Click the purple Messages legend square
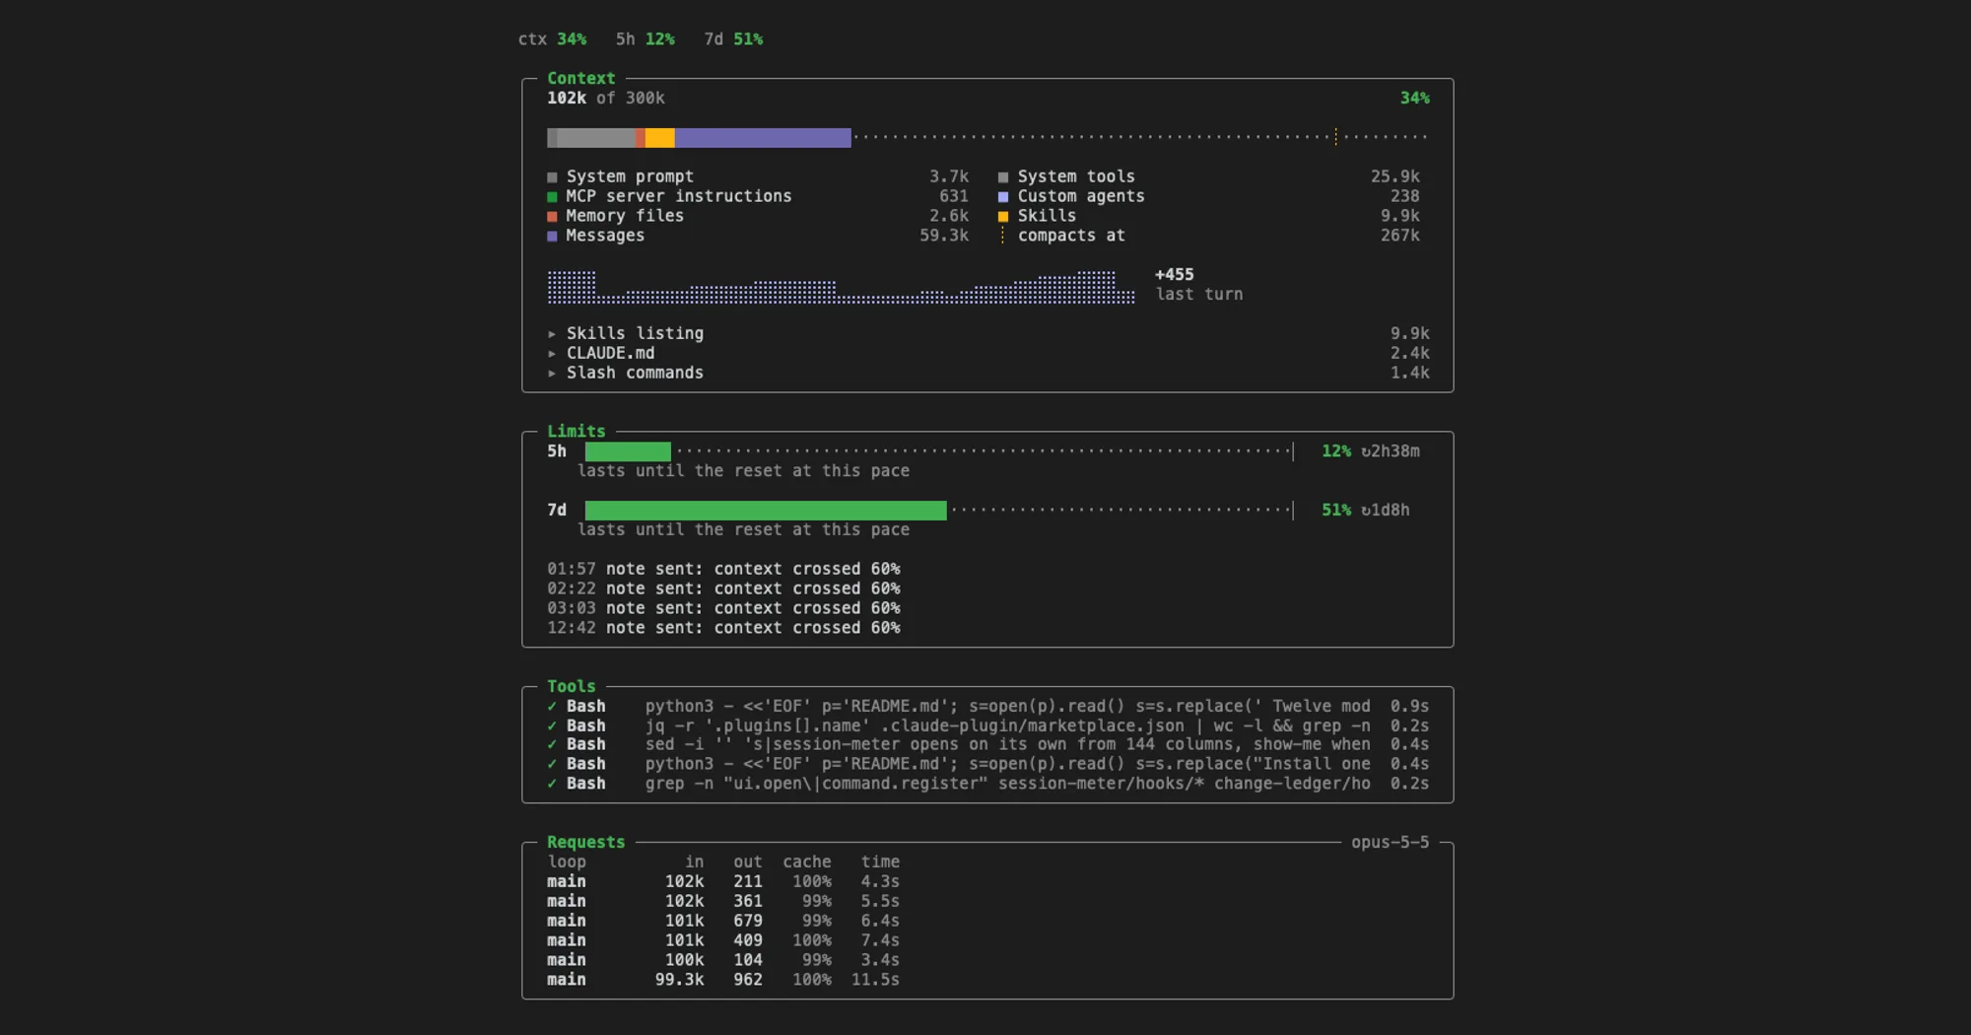Image resolution: width=1971 pixels, height=1035 pixels. tap(552, 236)
